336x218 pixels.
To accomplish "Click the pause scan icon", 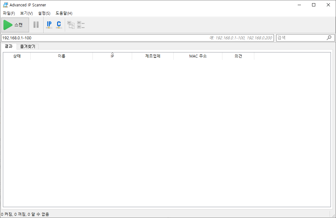I will click(x=36, y=25).
